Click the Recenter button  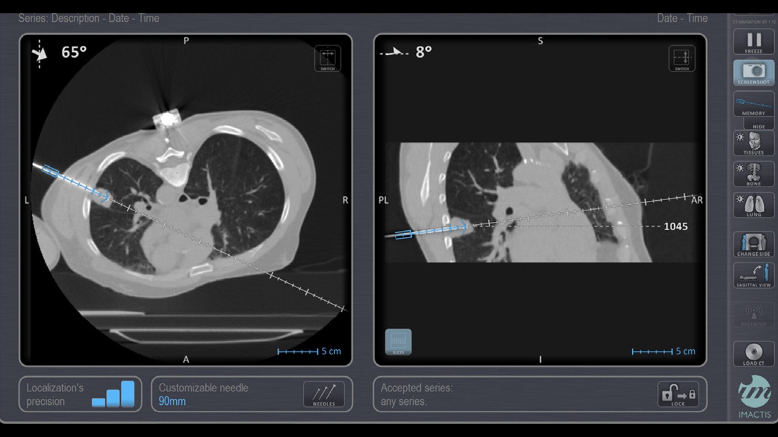[753, 314]
